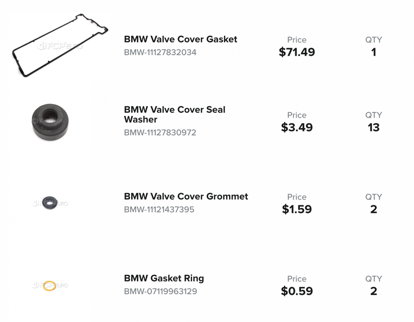Click the orange gasket ring image
The image size is (414, 322).
pyautogui.click(x=49, y=286)
